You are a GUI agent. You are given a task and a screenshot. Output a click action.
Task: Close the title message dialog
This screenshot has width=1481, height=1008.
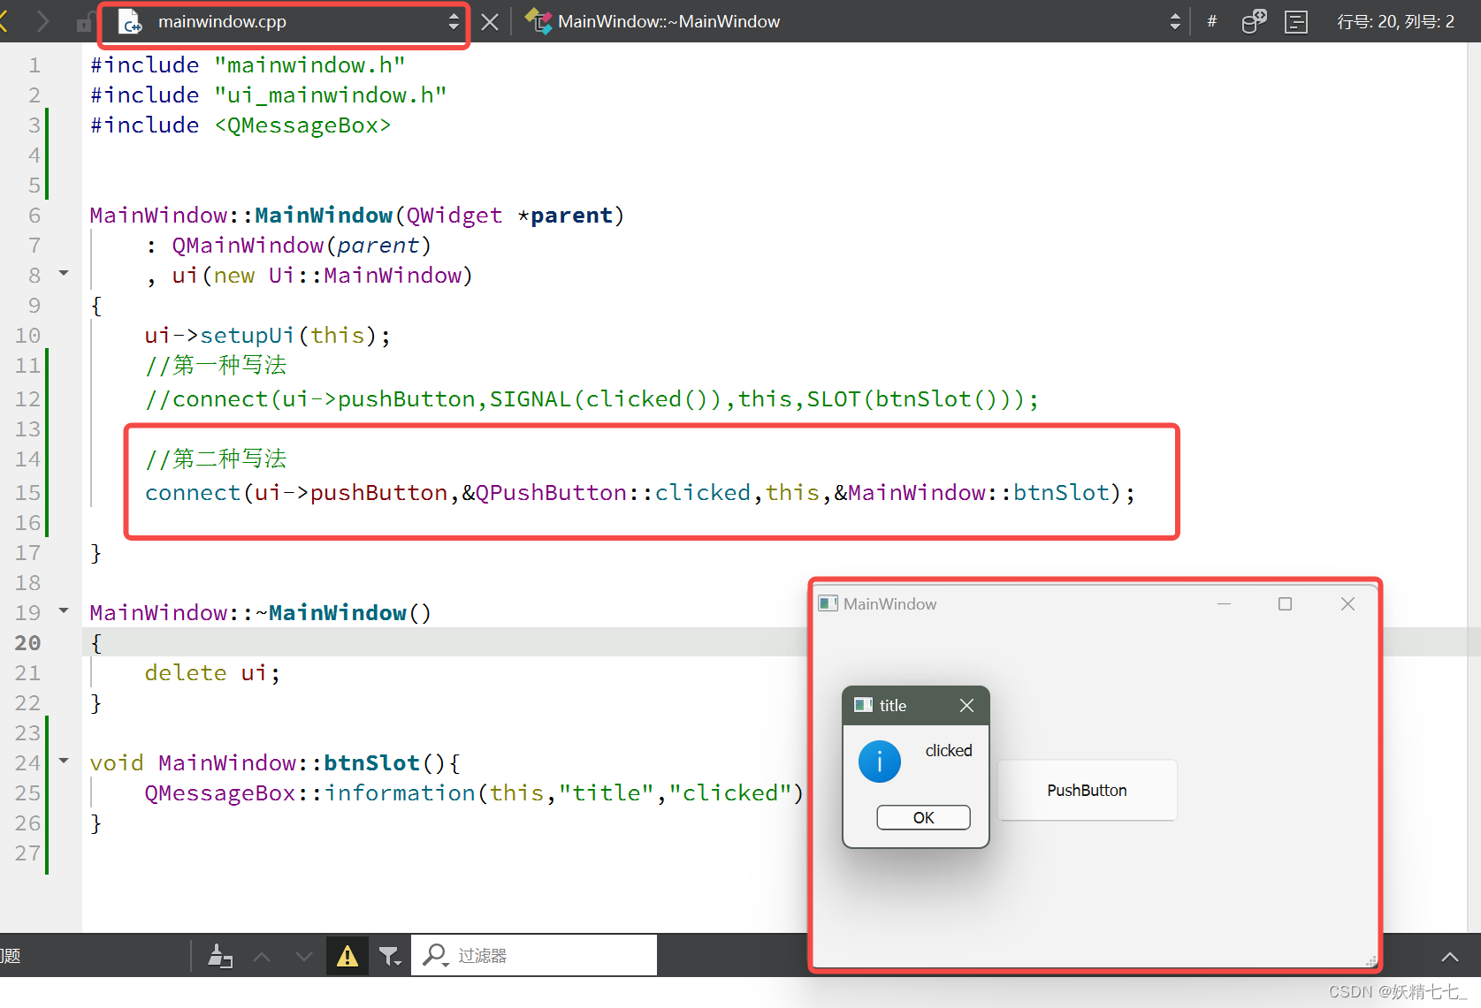[966, 705]
